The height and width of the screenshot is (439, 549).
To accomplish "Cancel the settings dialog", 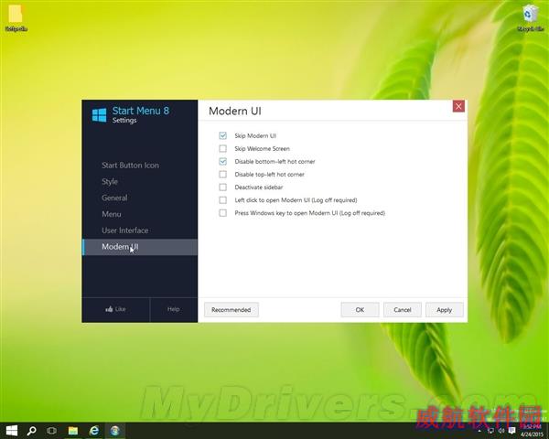I will pyautogui.click(x=403, y=310).
